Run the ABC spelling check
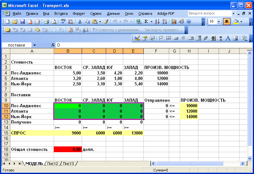 (x=63, y=22)
